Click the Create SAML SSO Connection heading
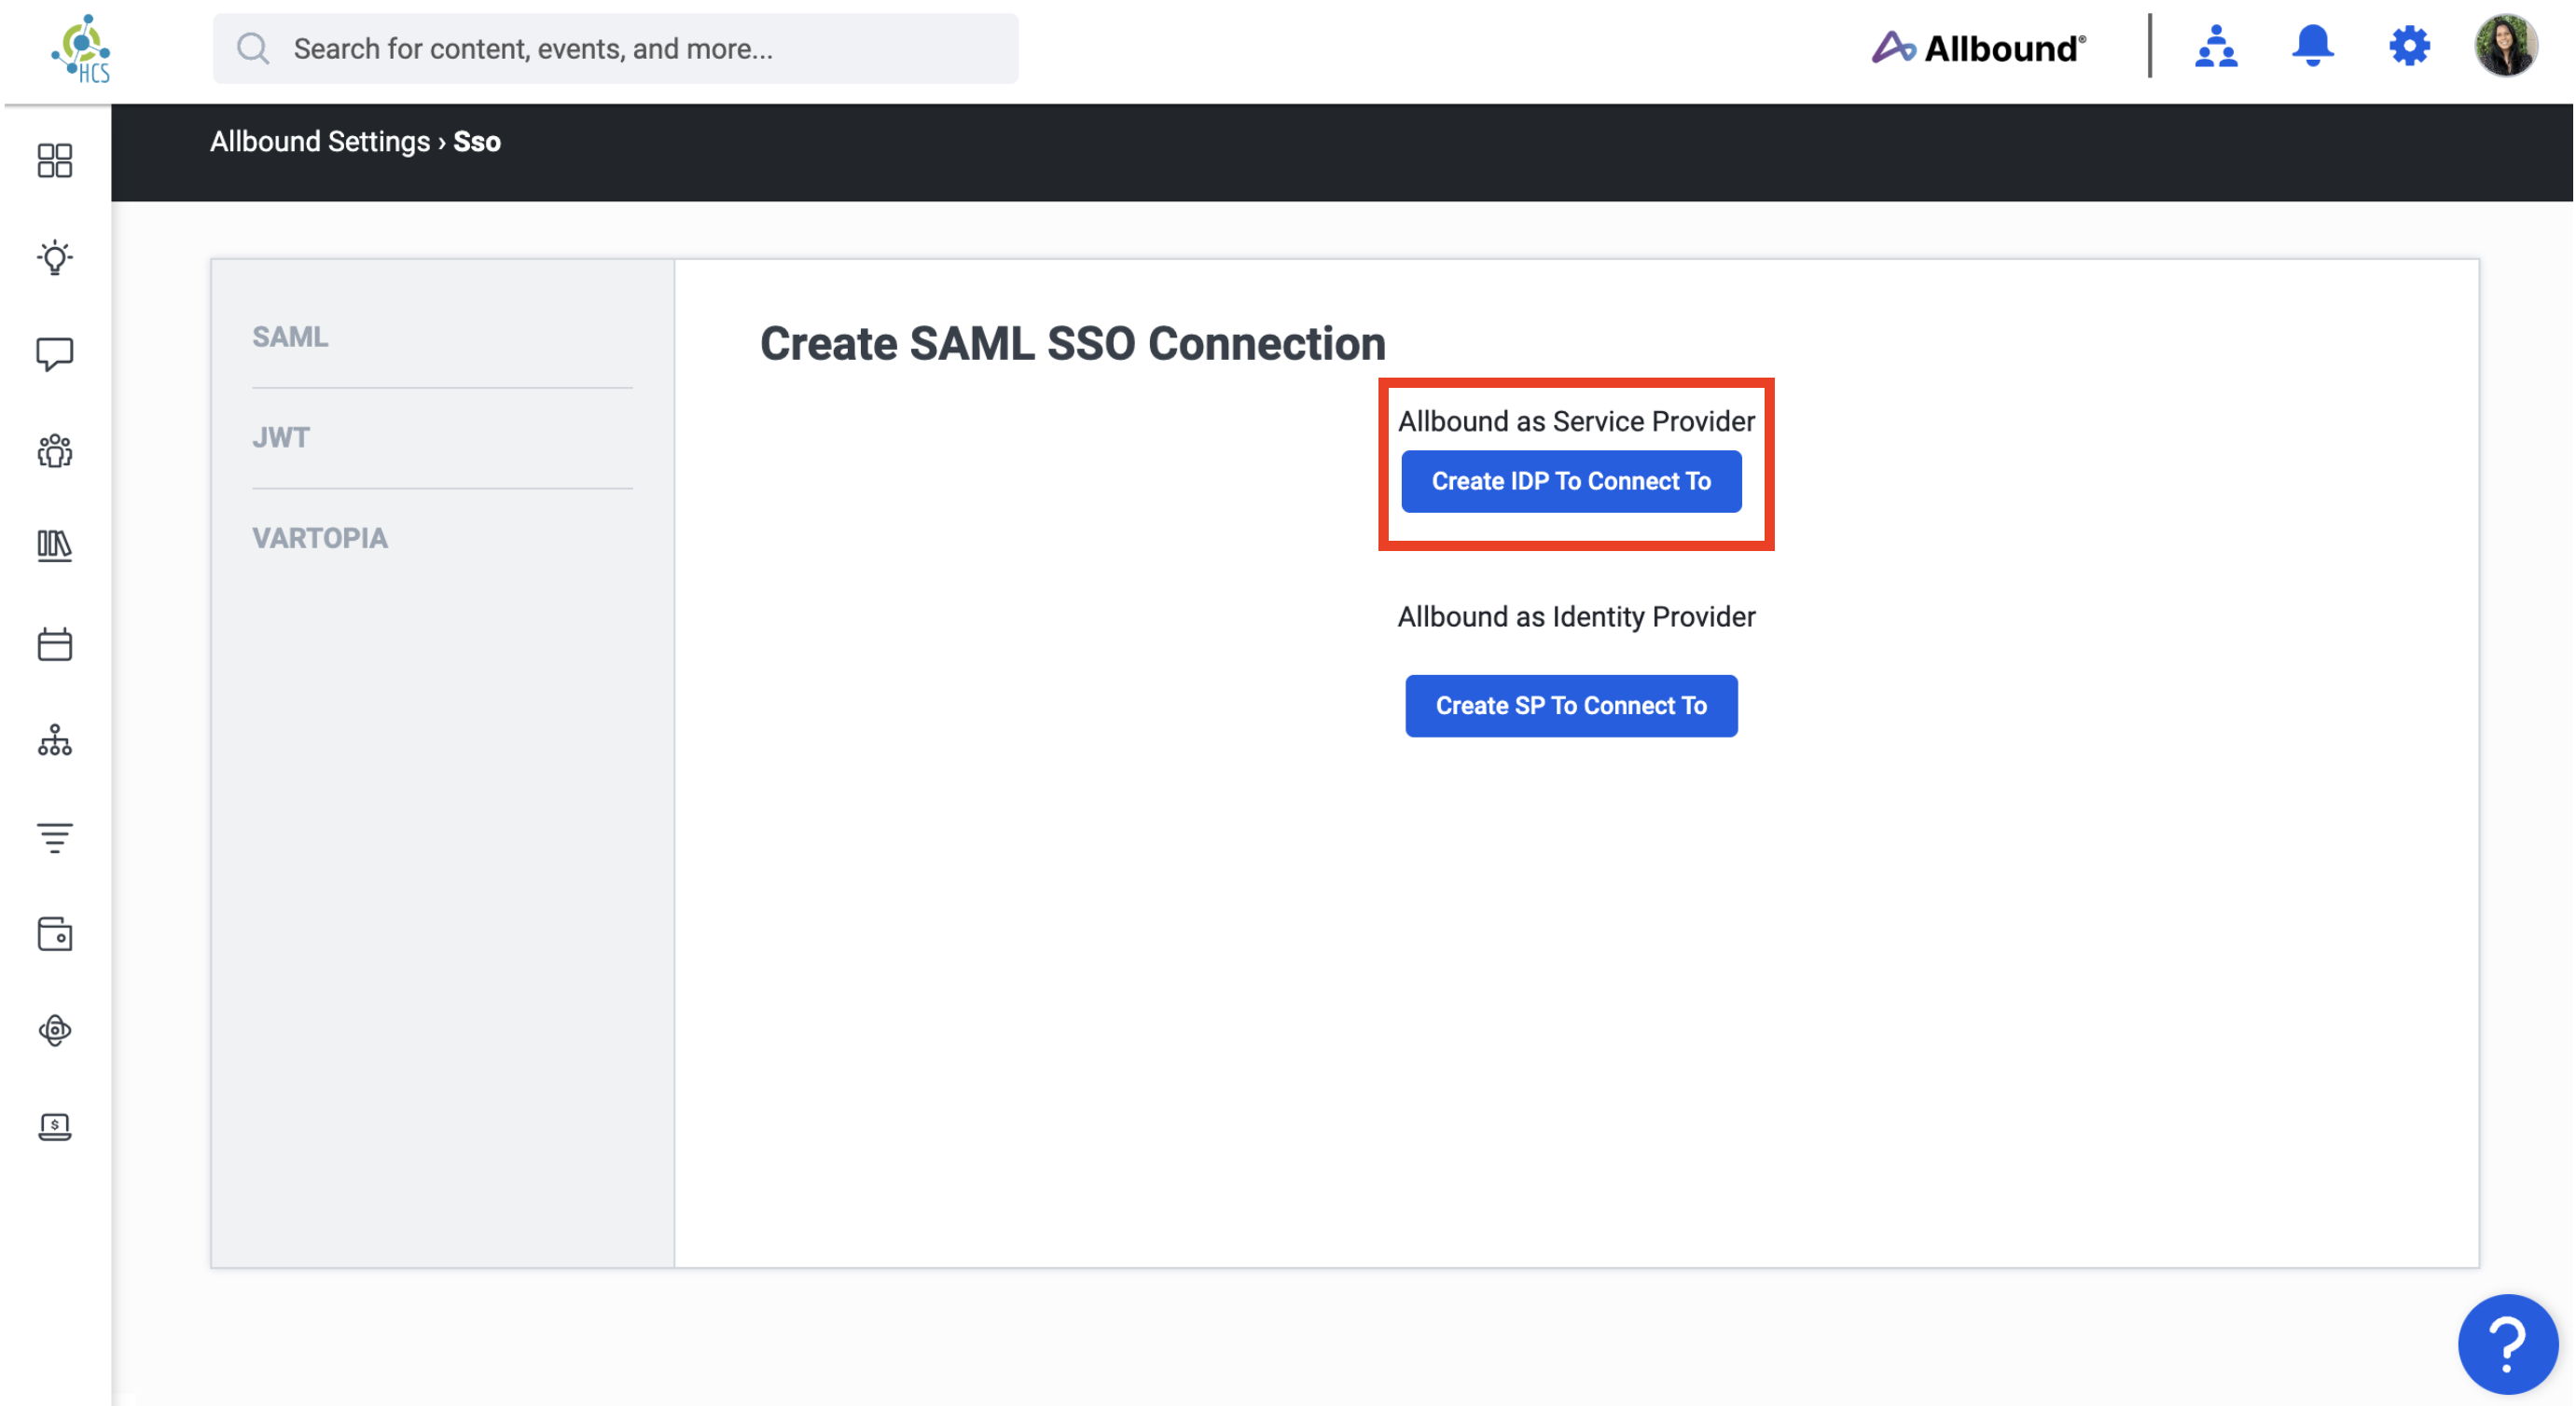Screen dimensions: 2576x1406 pos(1072,343)
